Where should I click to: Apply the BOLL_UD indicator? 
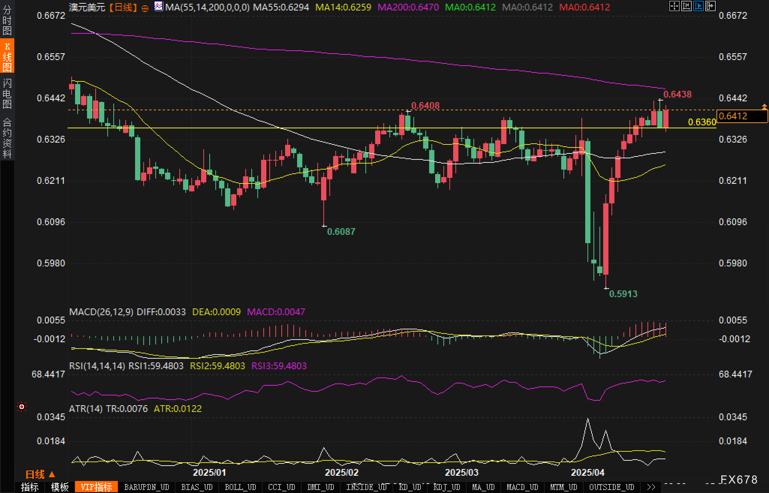240,487
